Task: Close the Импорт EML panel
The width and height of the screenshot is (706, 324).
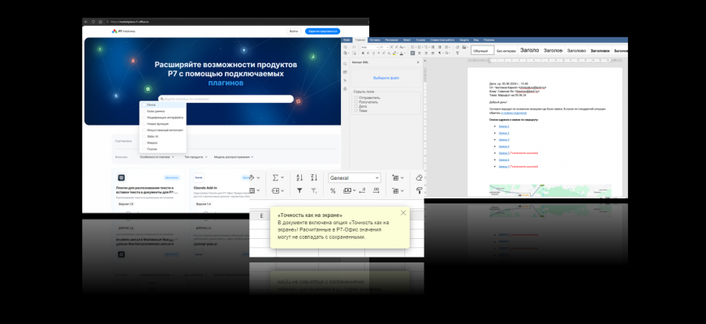Action: [x=418, y=62]
